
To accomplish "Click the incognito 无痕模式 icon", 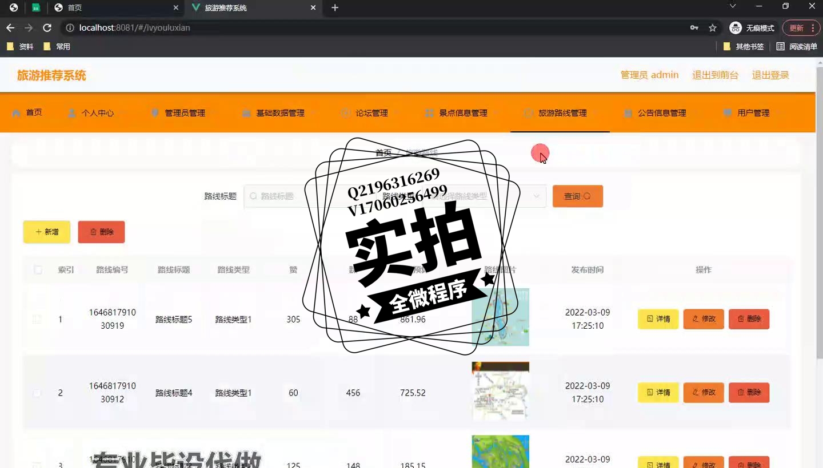I will tap(736, 28).
